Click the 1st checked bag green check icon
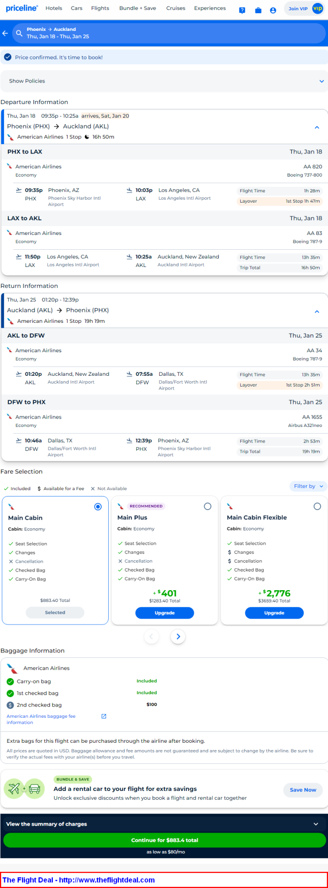The width and height of the screenshot is (328, 888). point(10,693)
